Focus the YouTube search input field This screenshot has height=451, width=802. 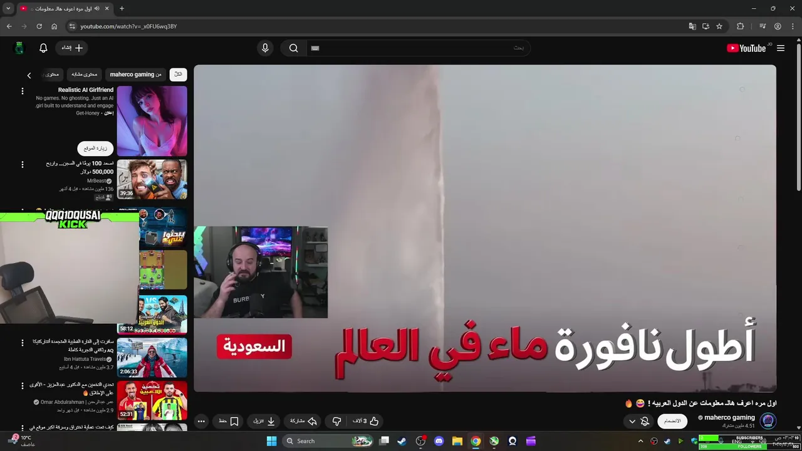[x=417, y=48]
